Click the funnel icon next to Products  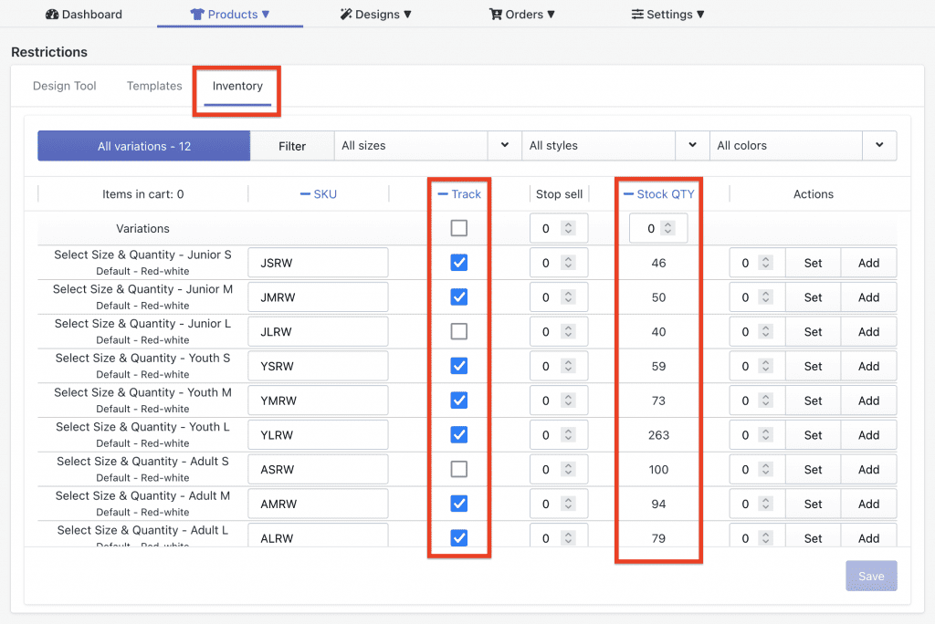195,14
